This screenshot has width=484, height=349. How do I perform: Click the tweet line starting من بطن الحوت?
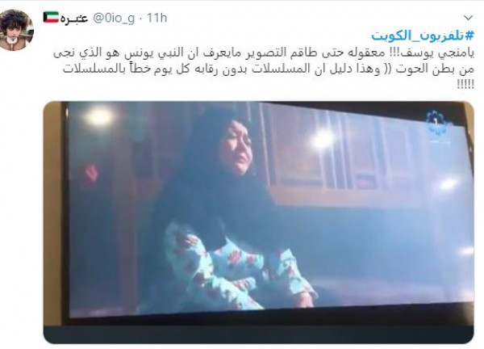point(269,69)
